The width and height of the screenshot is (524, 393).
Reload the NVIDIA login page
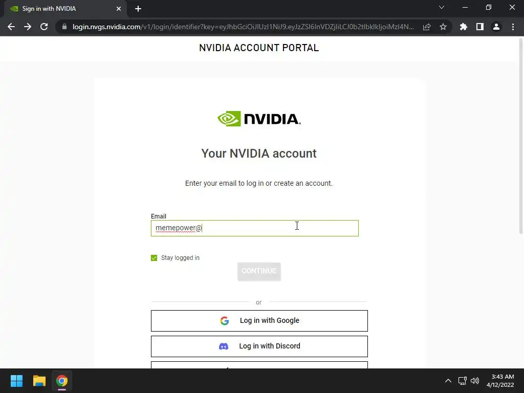[44, 27]
